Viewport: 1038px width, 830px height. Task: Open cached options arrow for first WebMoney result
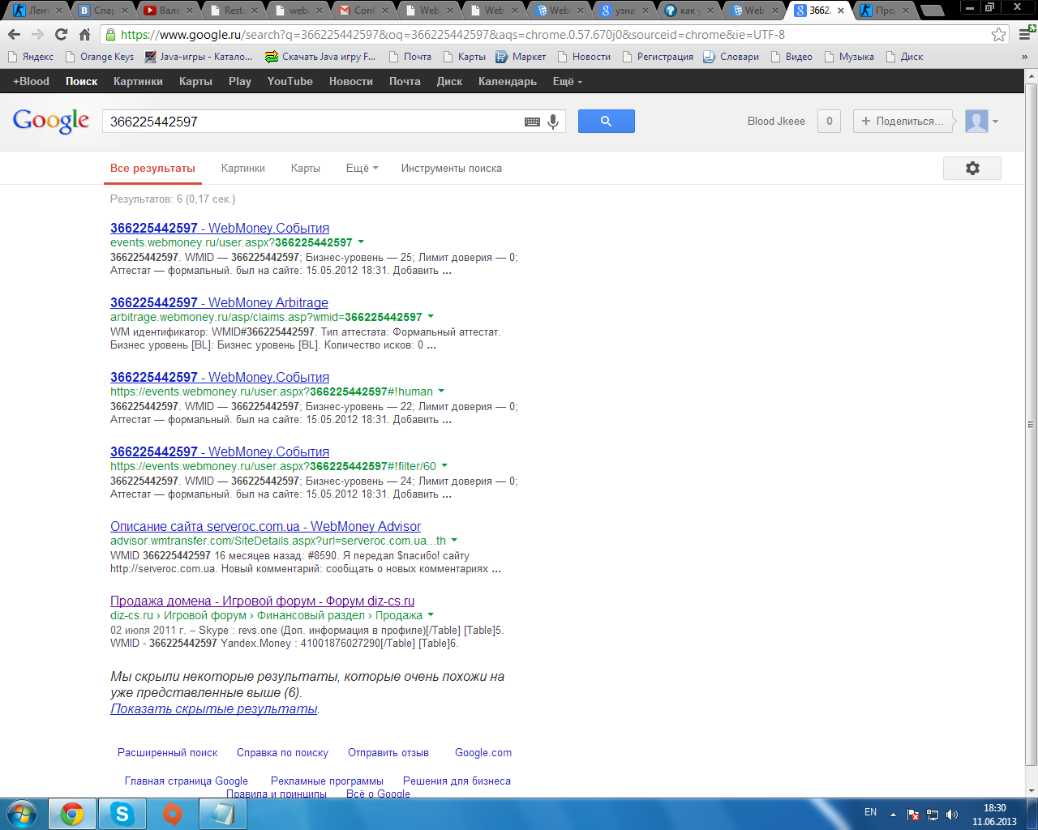click(361, 242)
